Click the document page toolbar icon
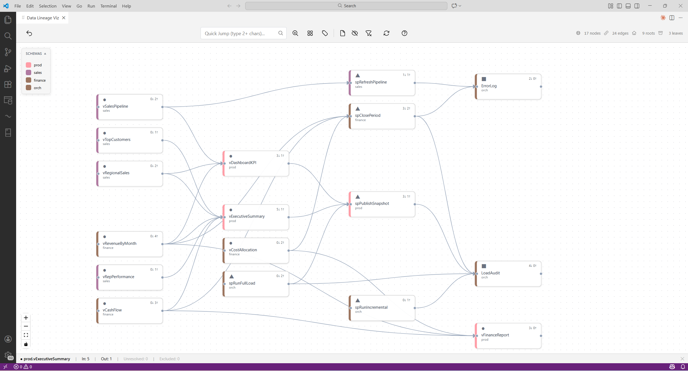 coord(342,33)
